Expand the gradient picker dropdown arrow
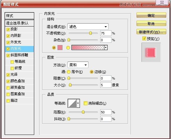 click(x=106, y=48)
